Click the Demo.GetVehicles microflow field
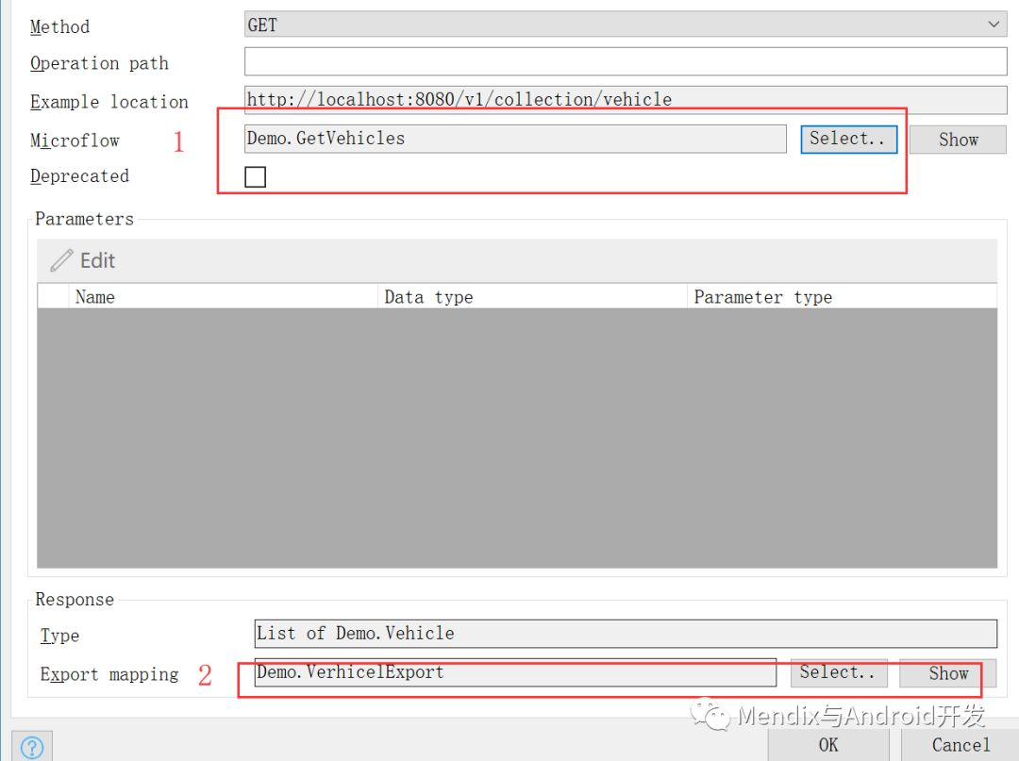1019x761 pixels. point(514,139)
